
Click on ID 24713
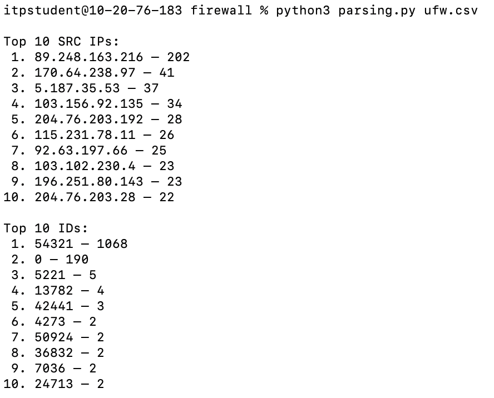pyautogui.click(x=53, y=384)
